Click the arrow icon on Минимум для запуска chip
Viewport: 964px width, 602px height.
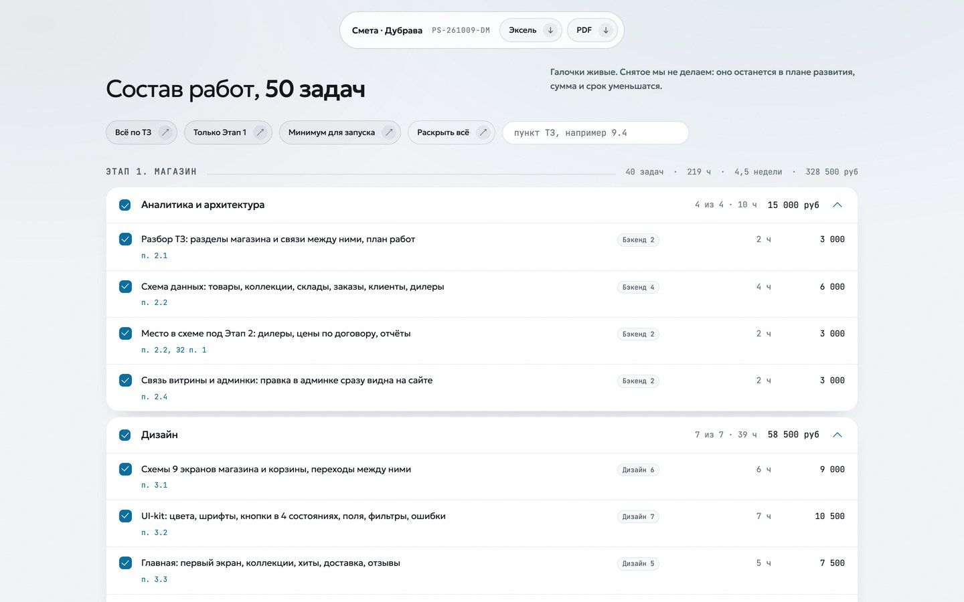(389, 132)
